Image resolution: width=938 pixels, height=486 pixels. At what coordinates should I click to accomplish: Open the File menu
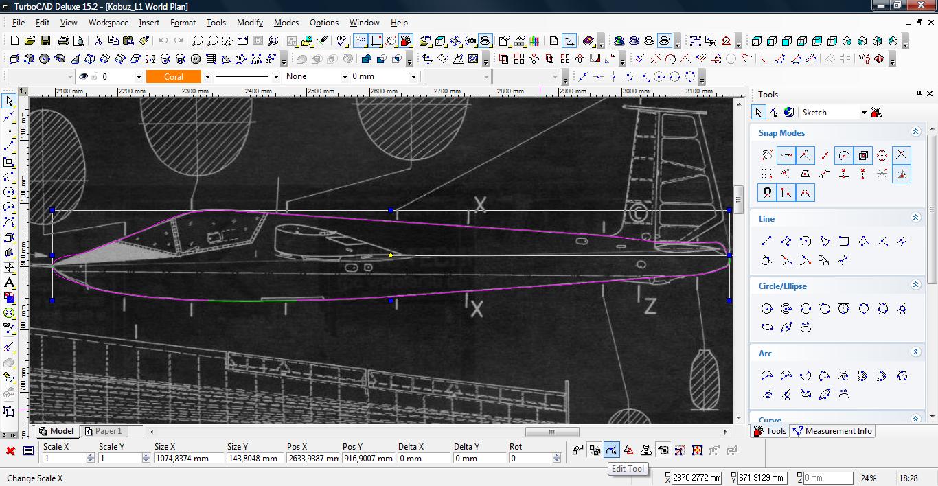tap(19, 22)
